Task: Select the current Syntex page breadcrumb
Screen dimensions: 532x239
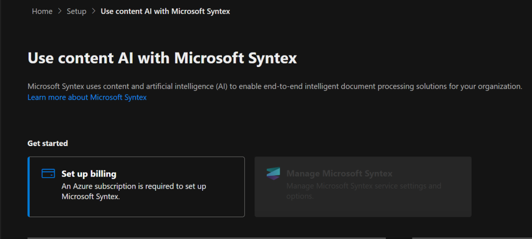Action: (165, 11)
